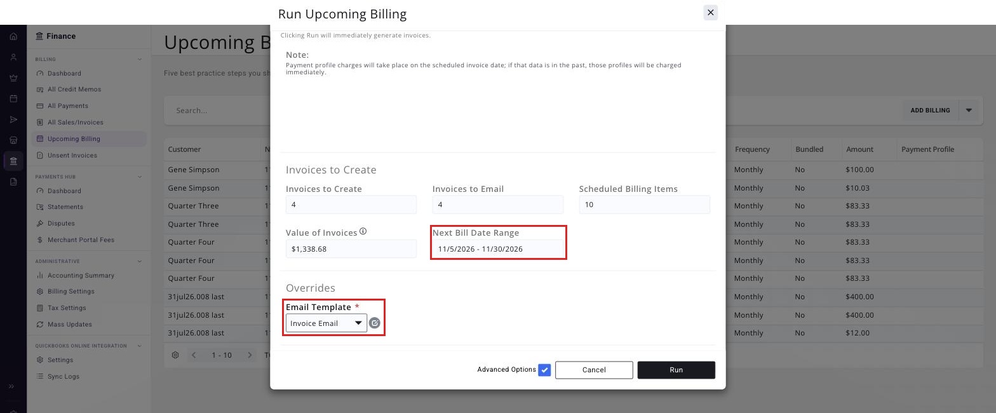This screenshot has height=413, width=996.
Task: Open Merchant Portal Fees in sidebar
Action: tap(81, 240)
